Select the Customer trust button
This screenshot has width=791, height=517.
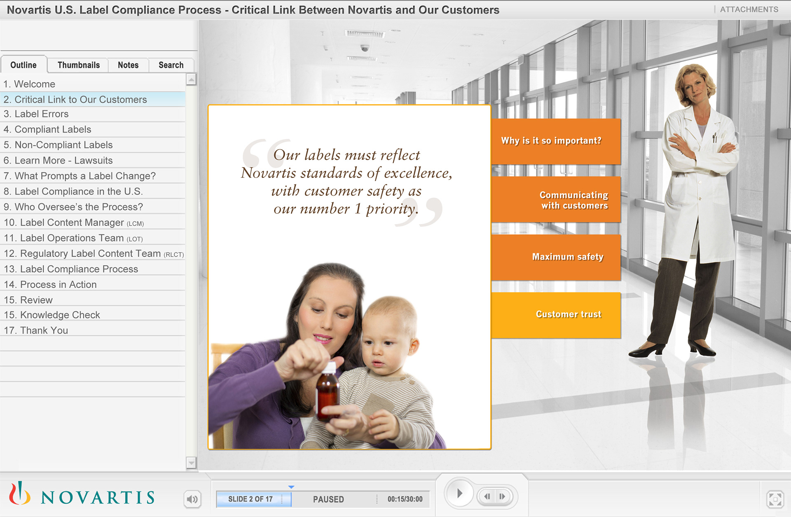[x=556, y=315]
